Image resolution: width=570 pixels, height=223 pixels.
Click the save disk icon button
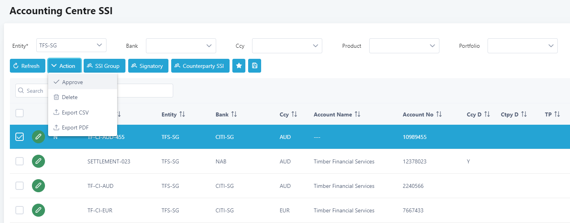[254, 66]
